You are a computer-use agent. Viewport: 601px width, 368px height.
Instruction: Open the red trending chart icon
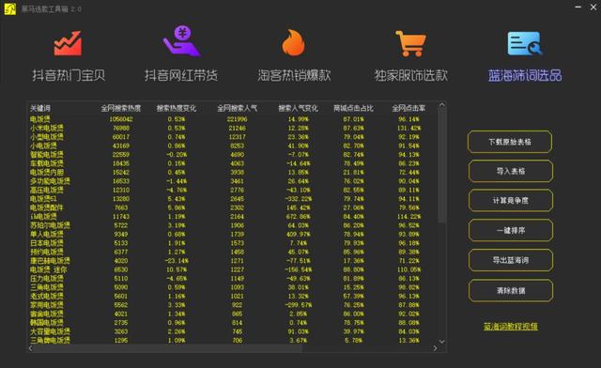[x=68, y=43]
